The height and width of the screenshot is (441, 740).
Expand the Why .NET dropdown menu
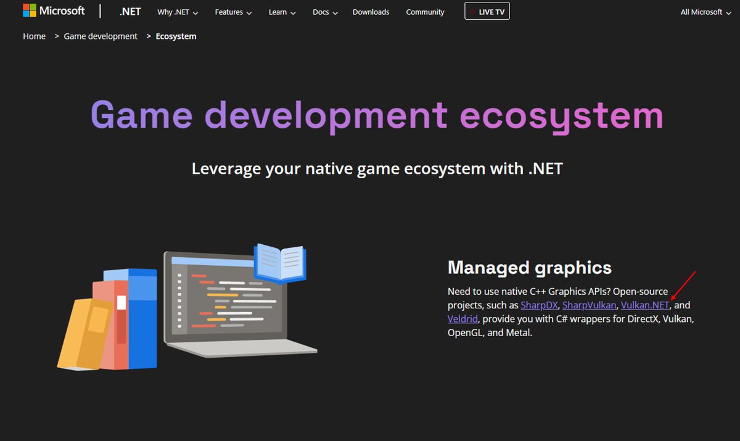click(x=178, y=12)
